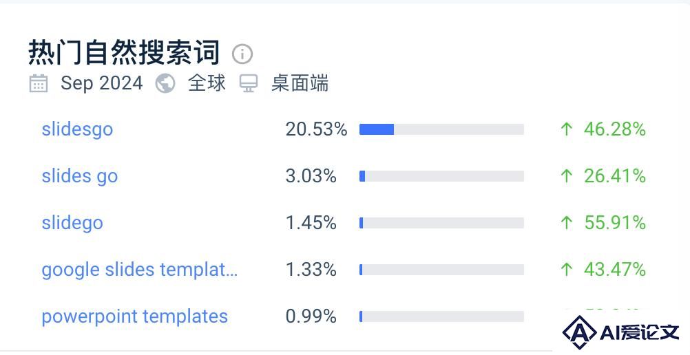Screen dimensions: 690x355
Task: Click the green up arrow beside 46.28%
Action: (567, 129)
